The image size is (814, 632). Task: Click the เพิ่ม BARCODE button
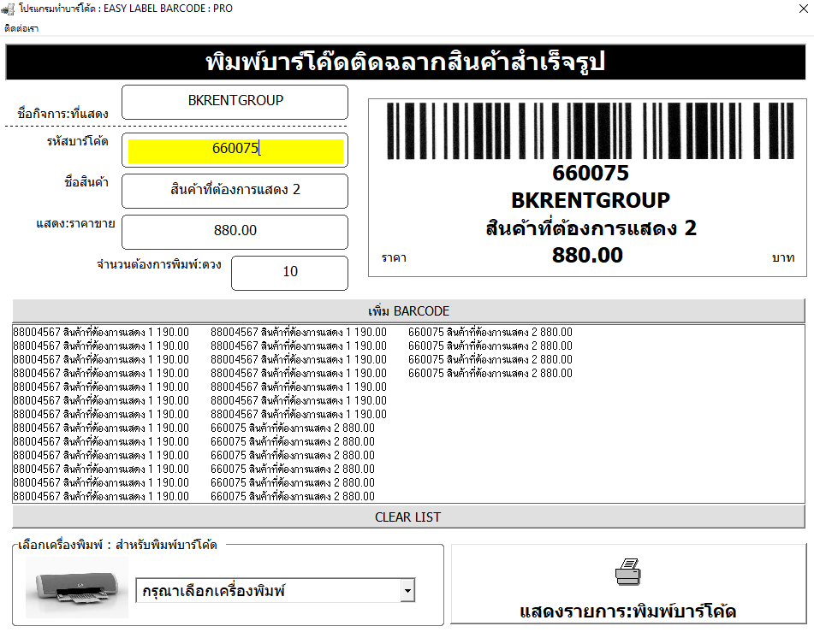[x=408, y=310]
